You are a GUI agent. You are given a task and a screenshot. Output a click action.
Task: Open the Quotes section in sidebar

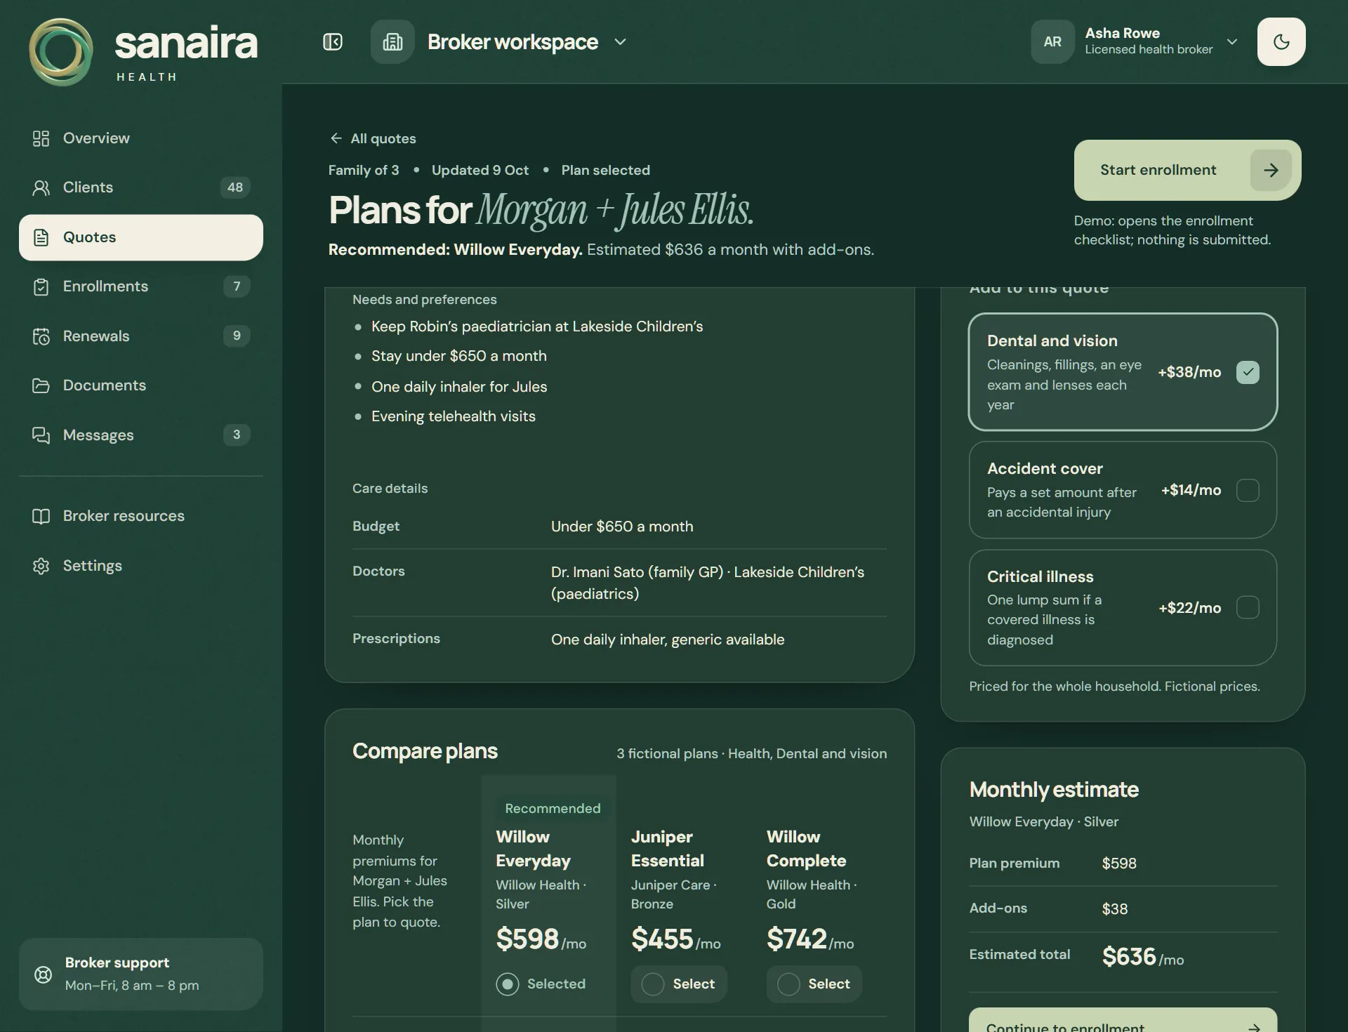[141, 237]
